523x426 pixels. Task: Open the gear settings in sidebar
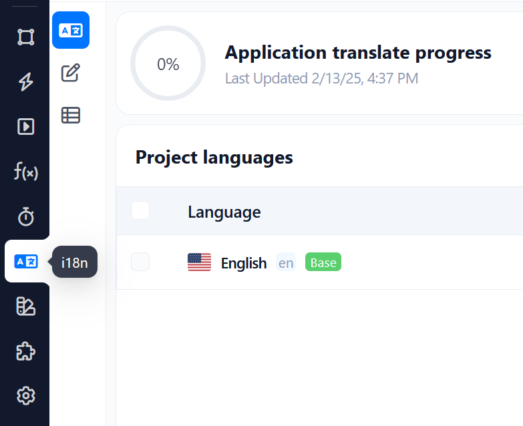click(x=25, y=396)
